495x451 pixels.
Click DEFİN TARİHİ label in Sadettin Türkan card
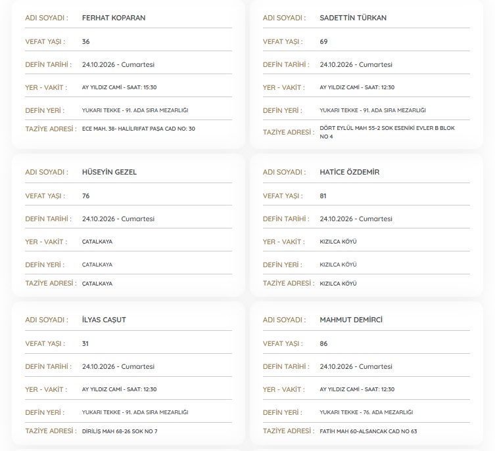(286, 64)
